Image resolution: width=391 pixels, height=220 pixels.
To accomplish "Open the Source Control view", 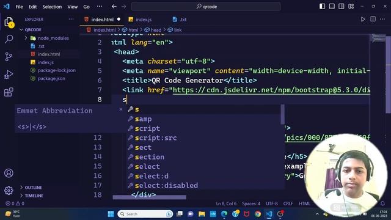I will pyautogui.click(x=9, y=57).
